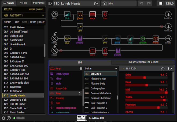Toggle bypass power button for Brit 2204
Screen dimensions: 177x122
click(x=170, y=69)
